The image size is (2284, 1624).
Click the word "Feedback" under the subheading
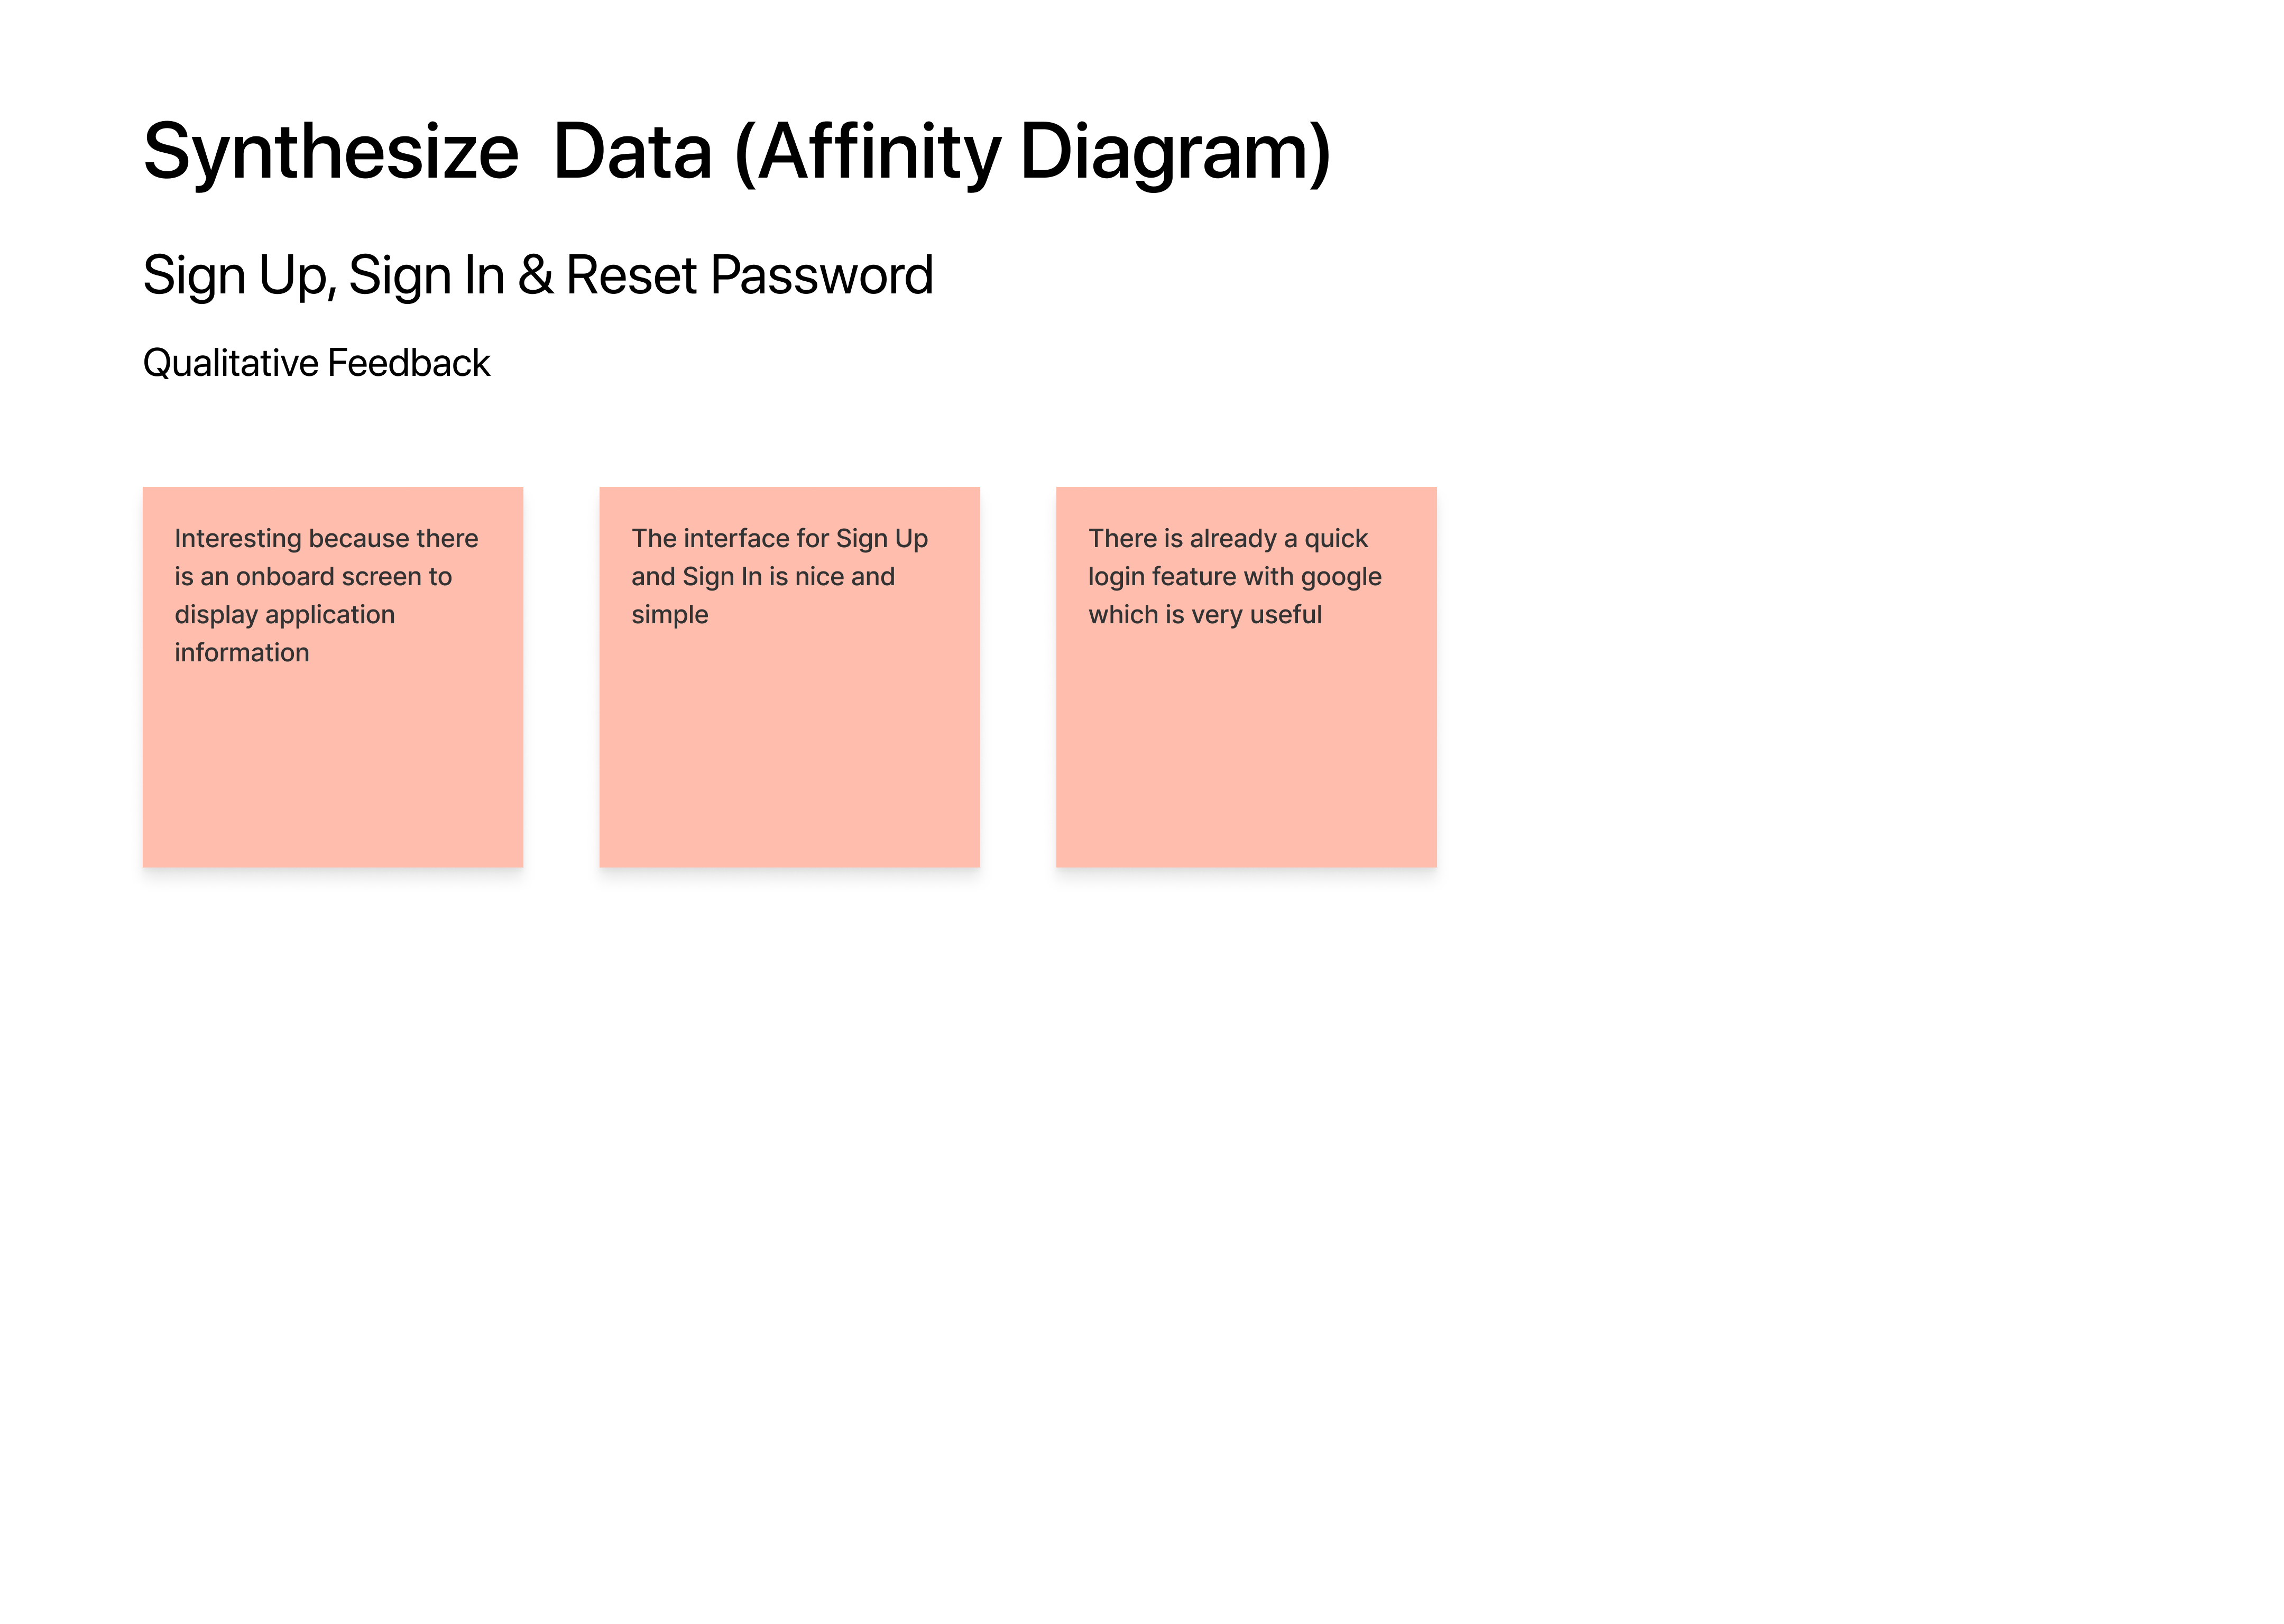408,363
